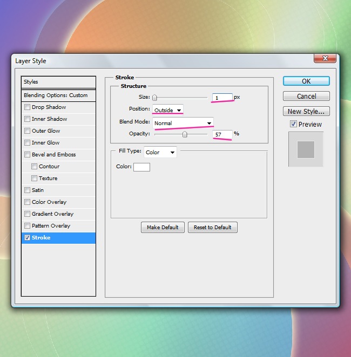Open the Styles list header
This screenshot has height=357, width=351.
[58, 82]
